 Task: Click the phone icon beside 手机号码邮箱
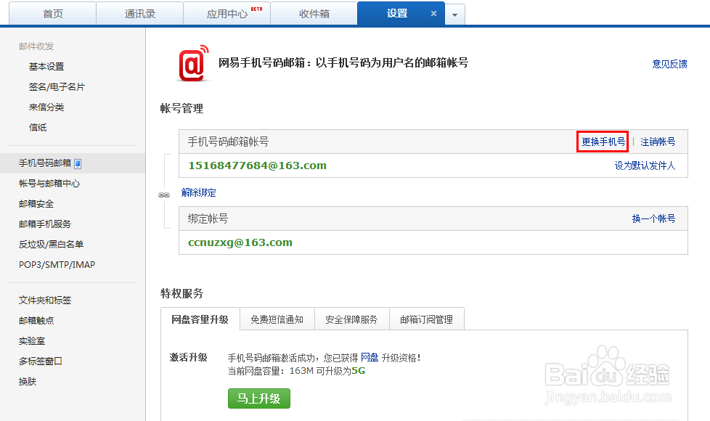click(x=78, y=164)
